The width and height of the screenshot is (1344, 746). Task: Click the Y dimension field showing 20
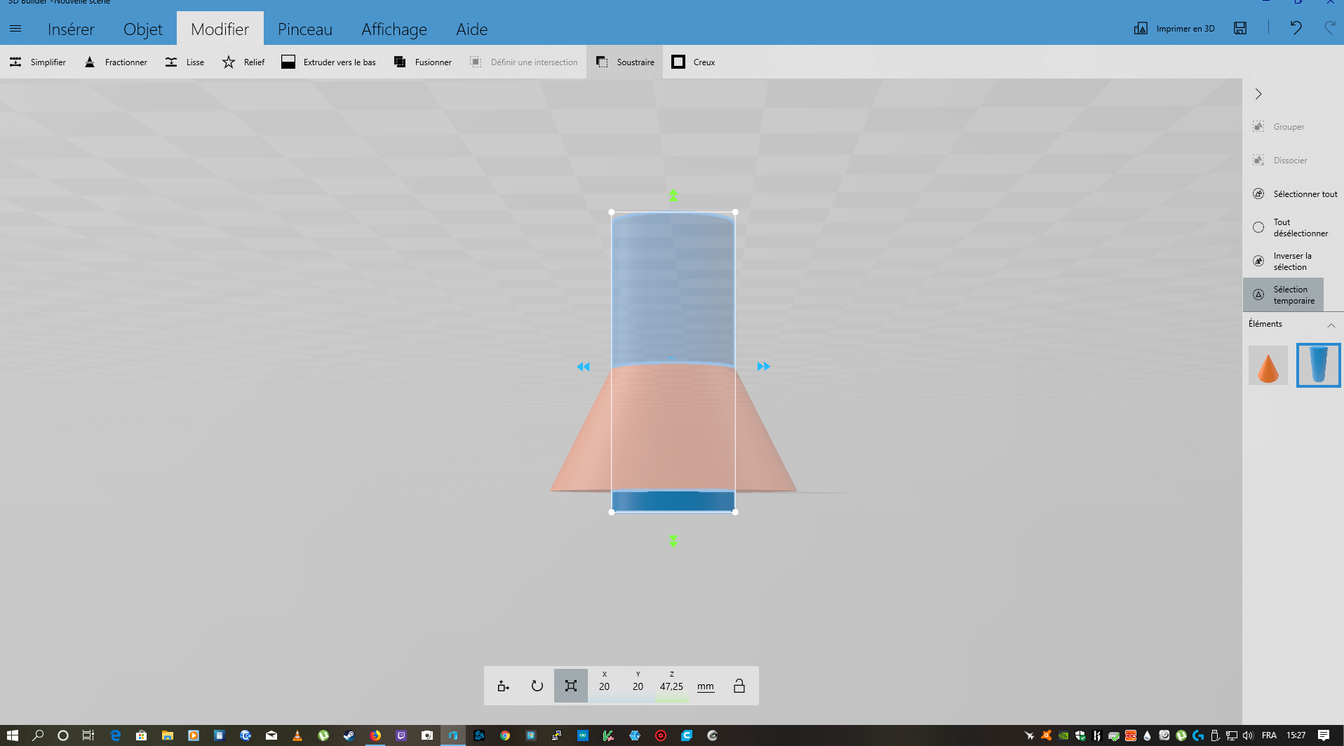click(x=638, y=686)
